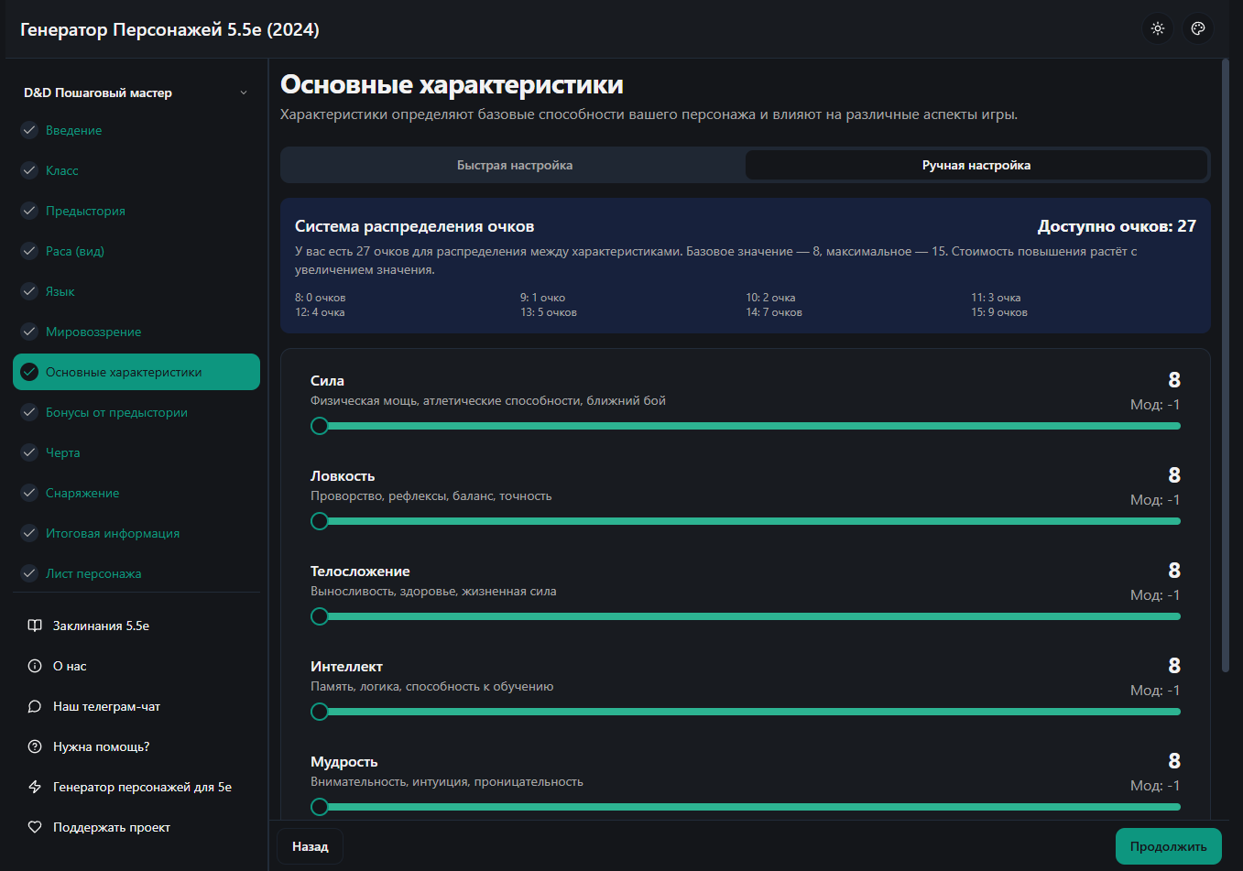
Task: Switch to Быстрая настройка tab
Action: [514, 166]
